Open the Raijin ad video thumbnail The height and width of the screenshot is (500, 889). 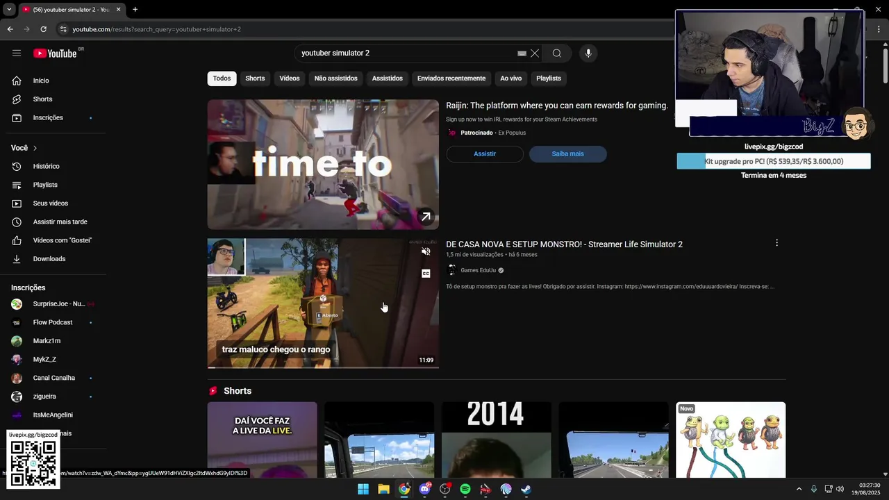323,165
